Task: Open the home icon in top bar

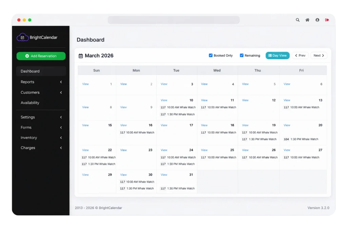Action: (x=307, y=20)
